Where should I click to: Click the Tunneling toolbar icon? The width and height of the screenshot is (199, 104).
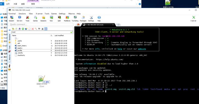[75, 18]
